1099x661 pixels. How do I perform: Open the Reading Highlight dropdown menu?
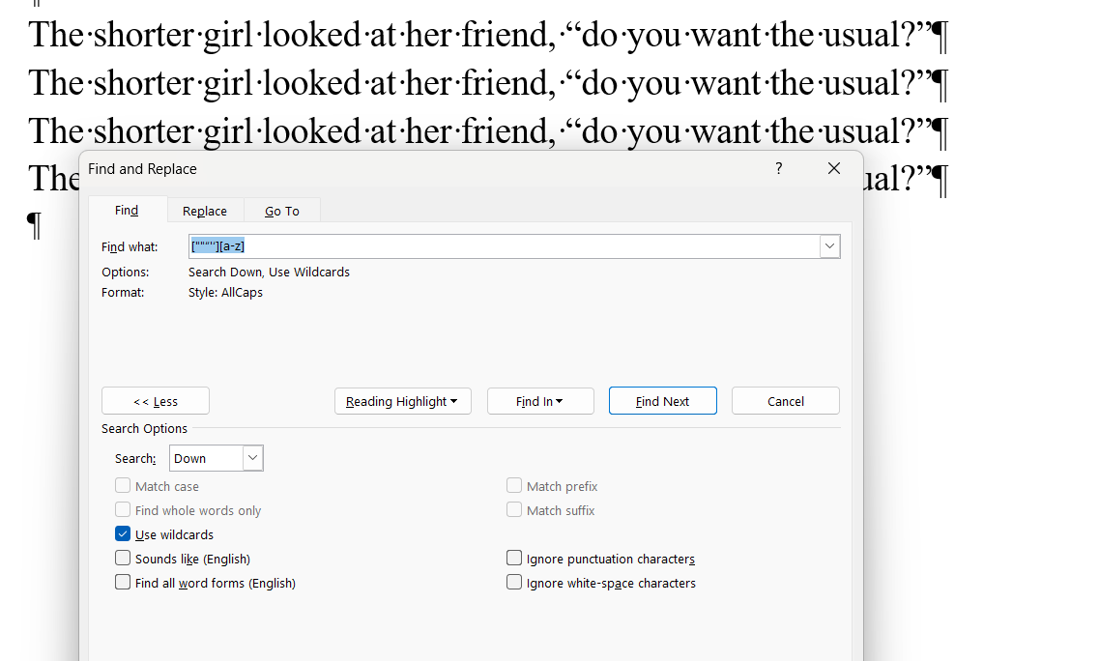pyautogui.click(x=402, y=401)
